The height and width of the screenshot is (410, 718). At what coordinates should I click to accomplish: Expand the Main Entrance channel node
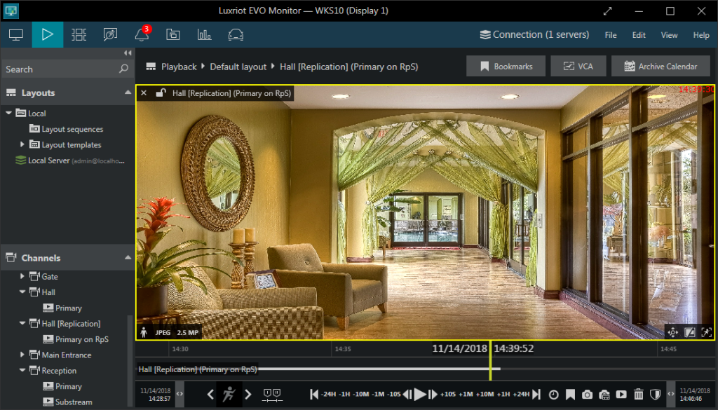(x=22, y=354)
